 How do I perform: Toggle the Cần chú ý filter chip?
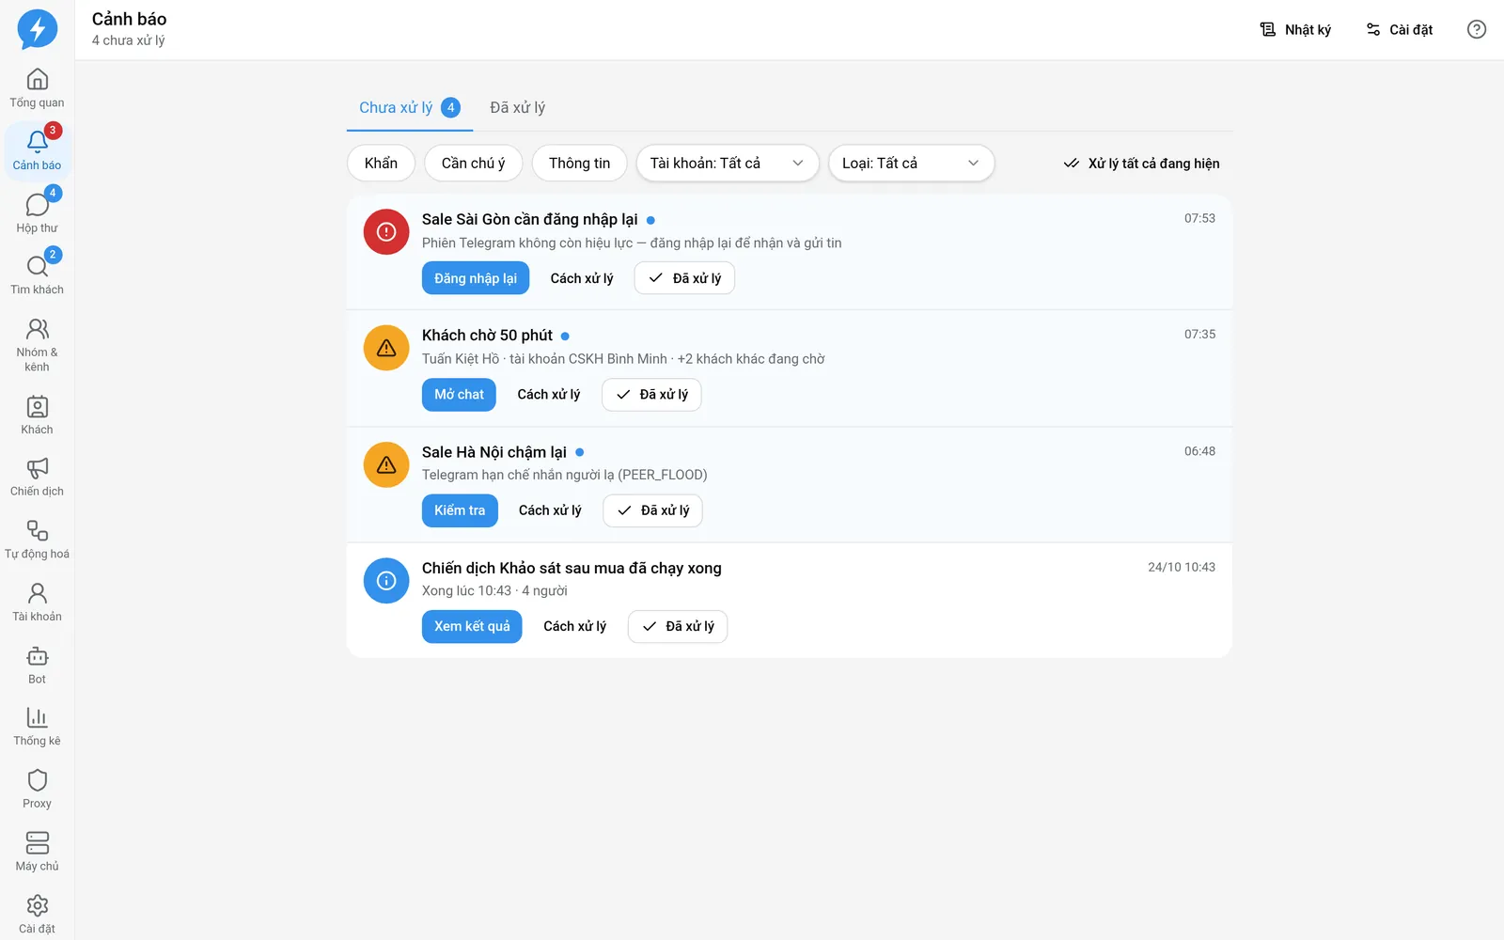click(474, 163)
